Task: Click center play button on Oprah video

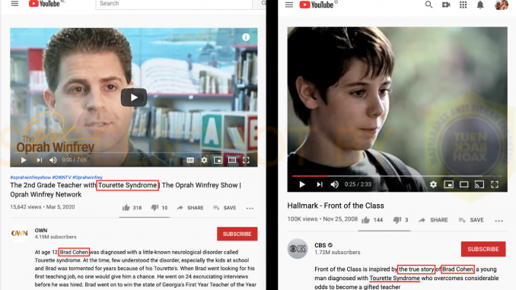Action: pos(134,97)
